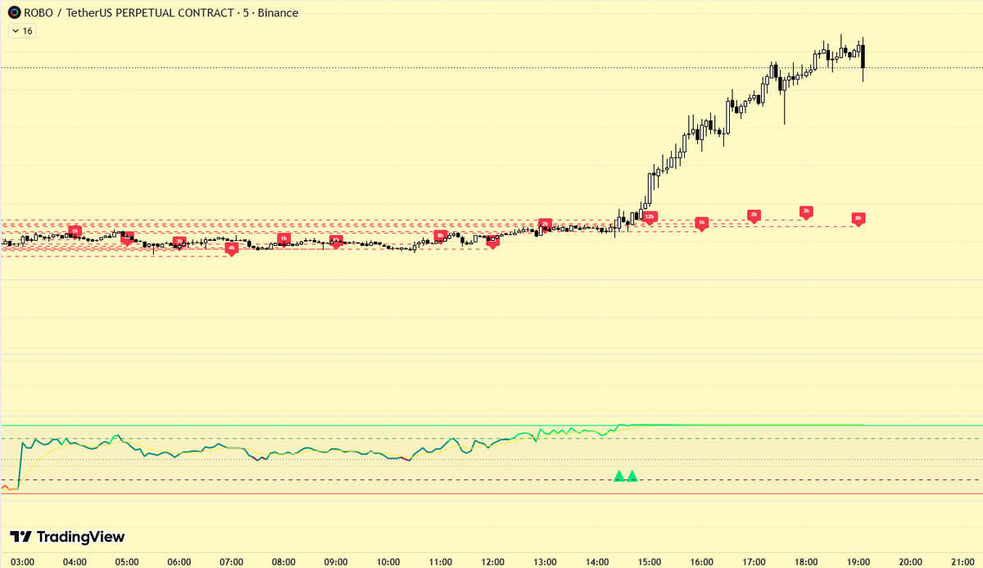Select the 8h marker near 19:00

pyautogui.click(x=858, y=219)
